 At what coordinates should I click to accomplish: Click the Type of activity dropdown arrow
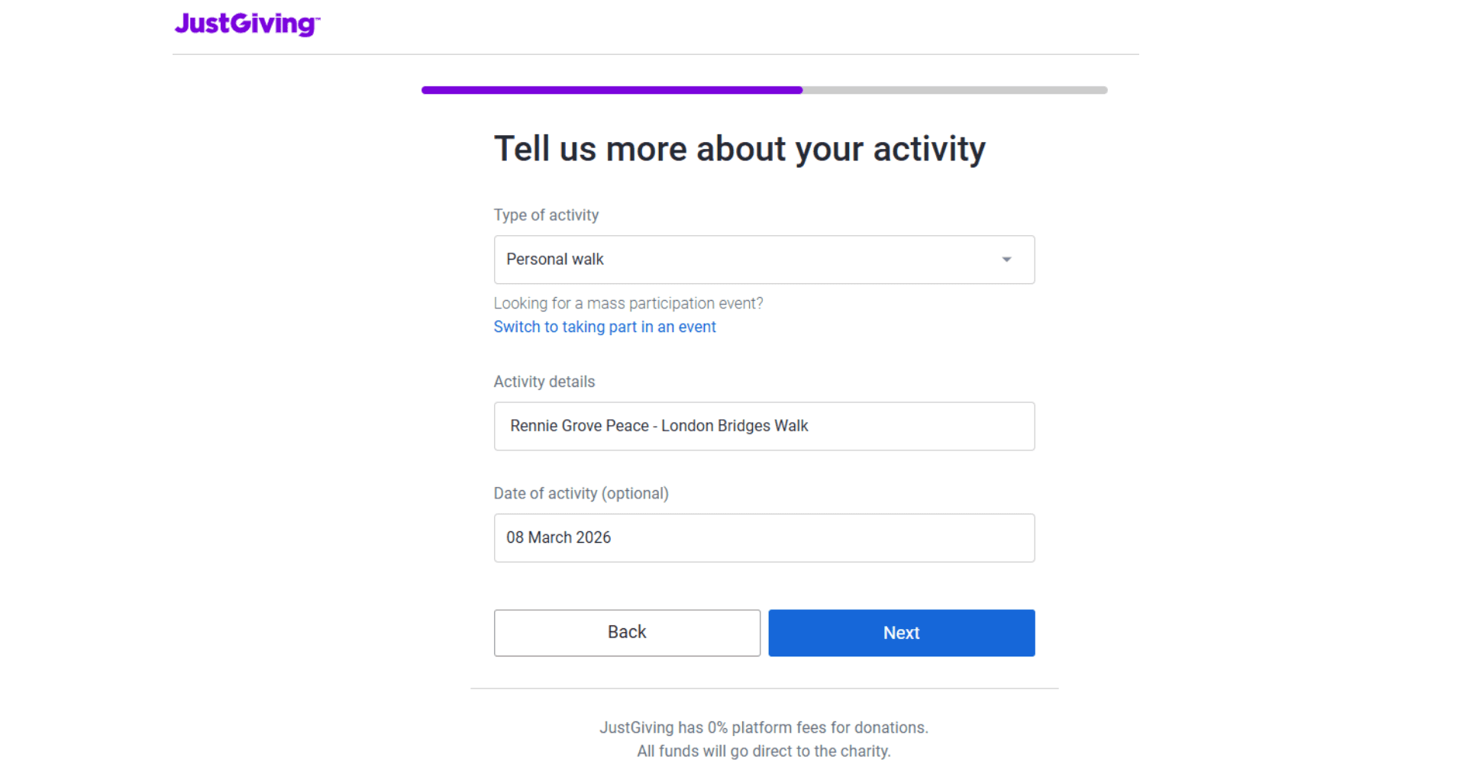1006,260
